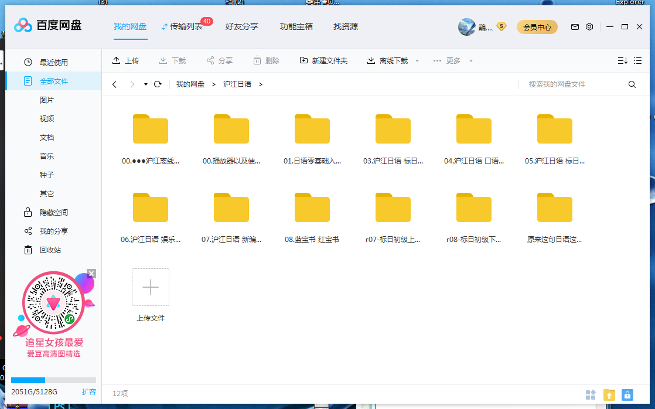Expand the 离线下载 dropdown arrow
The height and width of the screenshot is (409, 655).
click(x=417, y=61)
